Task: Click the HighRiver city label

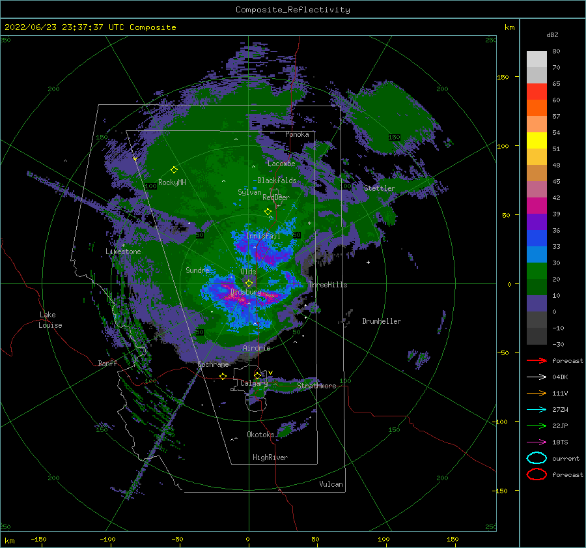Action: pos(270,457)
